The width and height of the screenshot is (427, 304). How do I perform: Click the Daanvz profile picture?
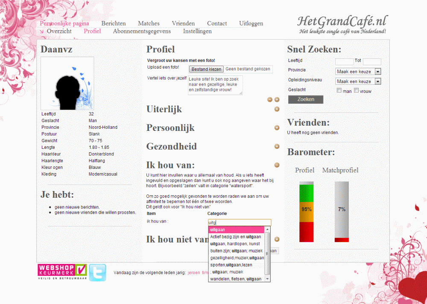coord(67,84)
